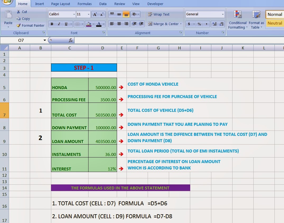Apply the Neutral cell style

click(274, 23)
